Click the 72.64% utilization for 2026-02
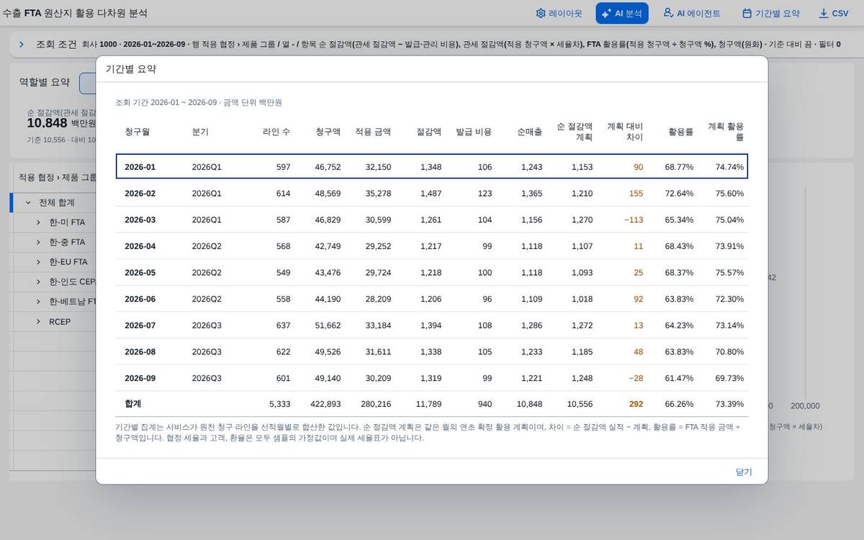The image size is (864, 540). (679, 194)
